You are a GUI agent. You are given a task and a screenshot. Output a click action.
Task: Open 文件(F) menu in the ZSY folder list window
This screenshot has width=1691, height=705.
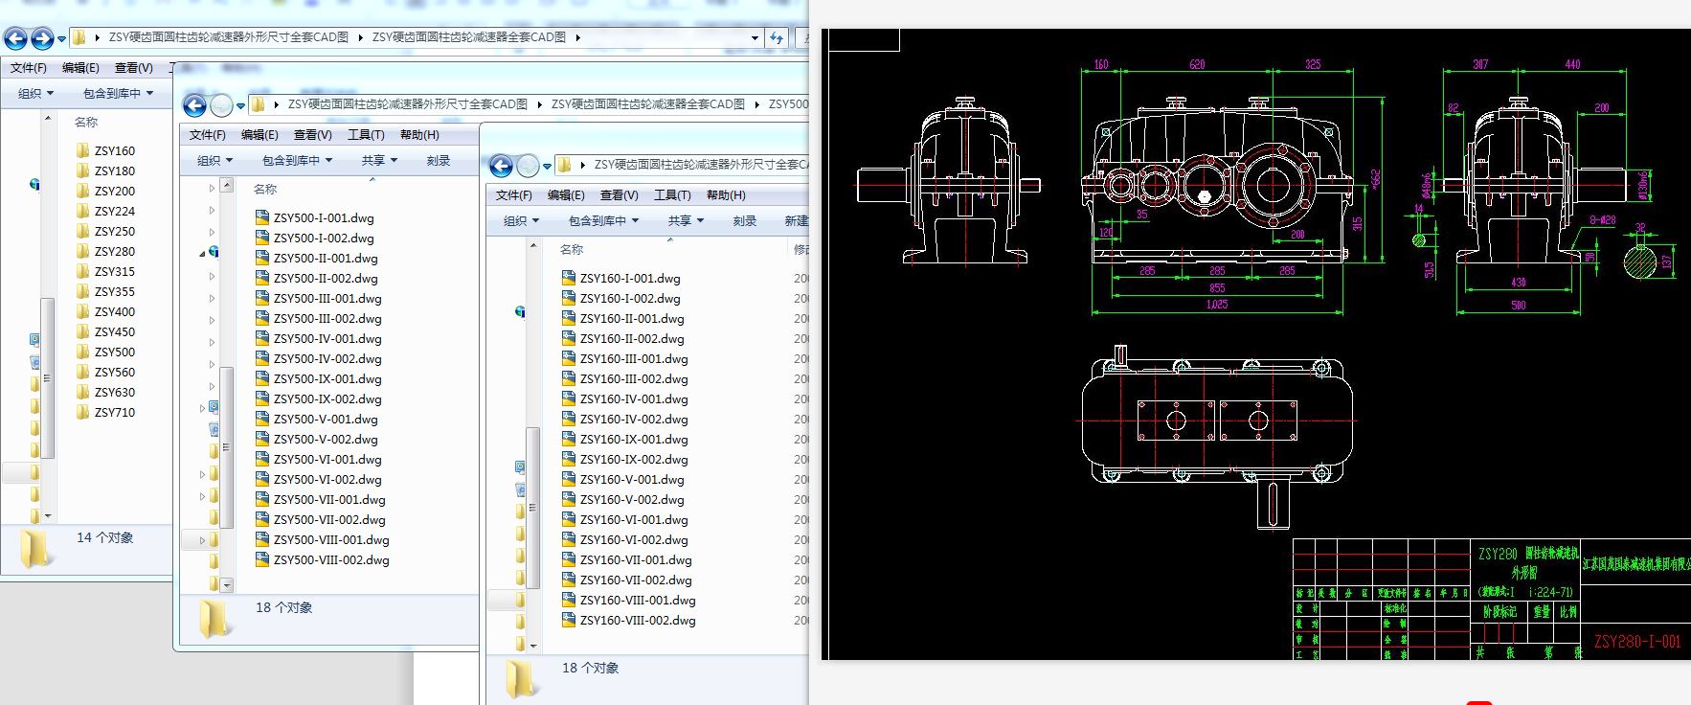pos(29,67)
